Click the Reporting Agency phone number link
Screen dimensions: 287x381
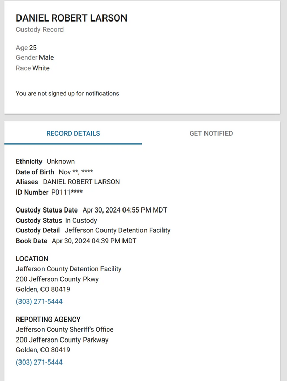(x=39, y=362)
